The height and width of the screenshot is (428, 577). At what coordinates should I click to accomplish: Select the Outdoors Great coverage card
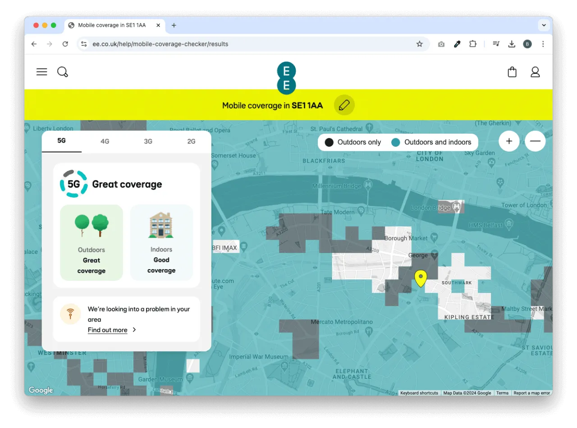[x=92, y=243]
